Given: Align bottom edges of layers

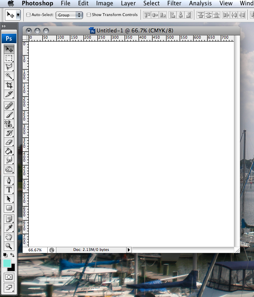Looking at the screenshot, I should [x=163, y=15].
